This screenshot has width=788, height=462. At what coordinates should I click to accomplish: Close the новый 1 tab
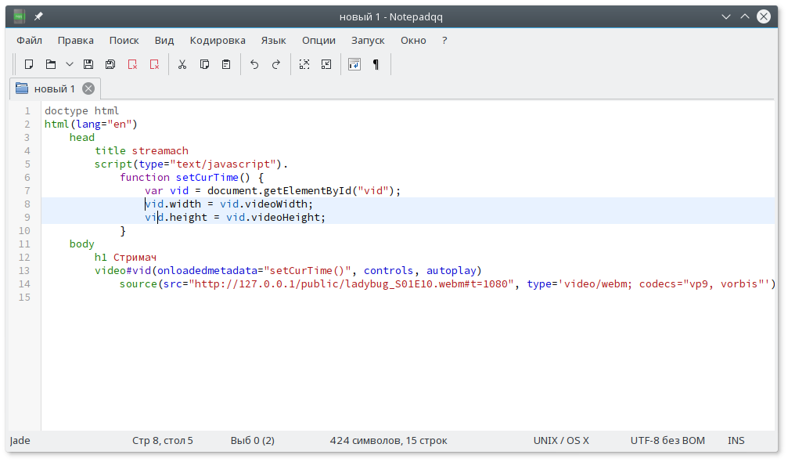click(88, 89)
